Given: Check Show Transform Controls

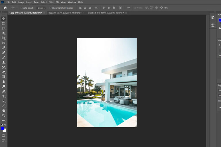Looking at the screenshot, I should (51, 8).
